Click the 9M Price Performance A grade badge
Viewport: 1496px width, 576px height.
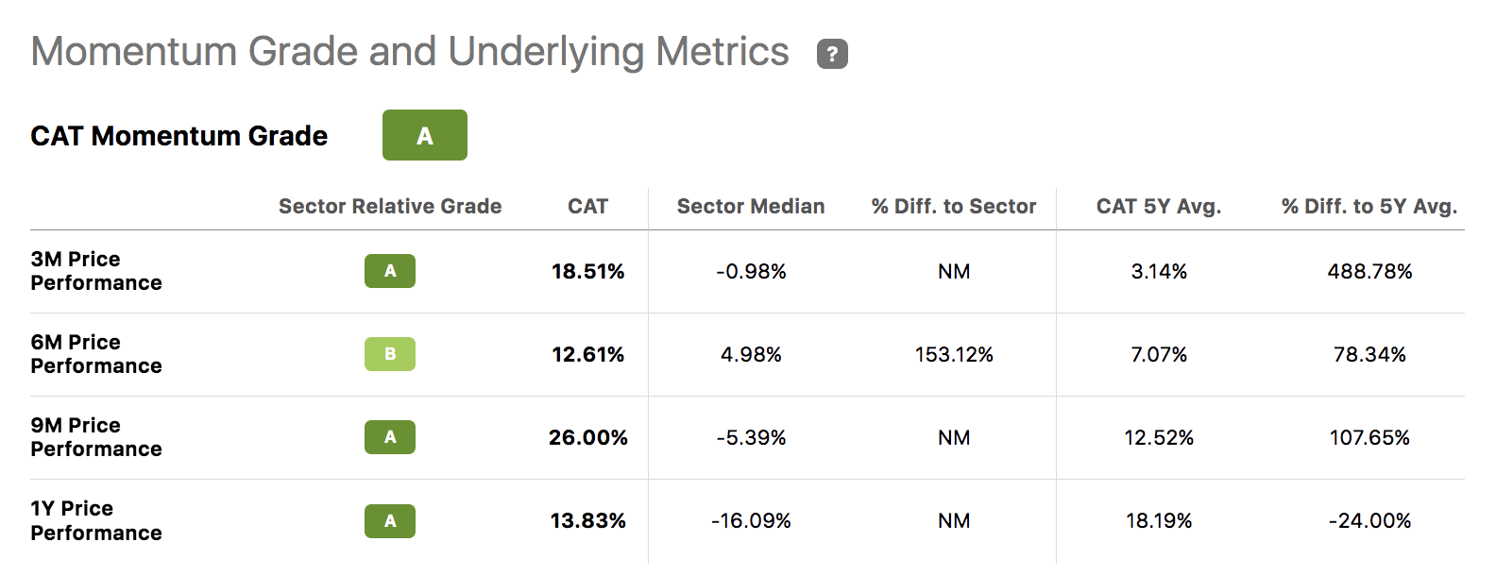tap(390, 437)
